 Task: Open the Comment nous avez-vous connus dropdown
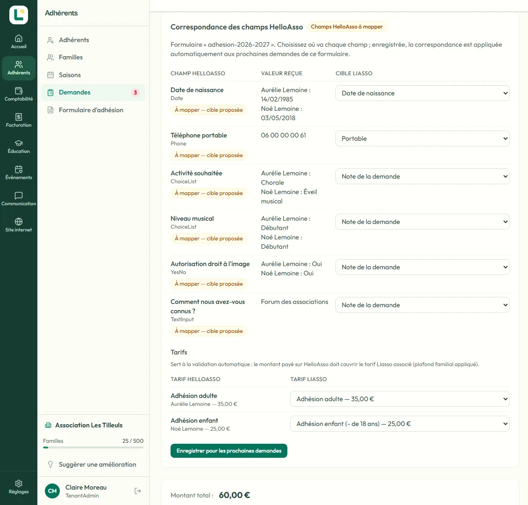pos(422,305)
